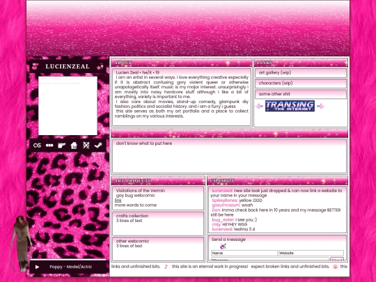Follow the link under gay bug webcomic
376x282 pixels.
[118, 201]
